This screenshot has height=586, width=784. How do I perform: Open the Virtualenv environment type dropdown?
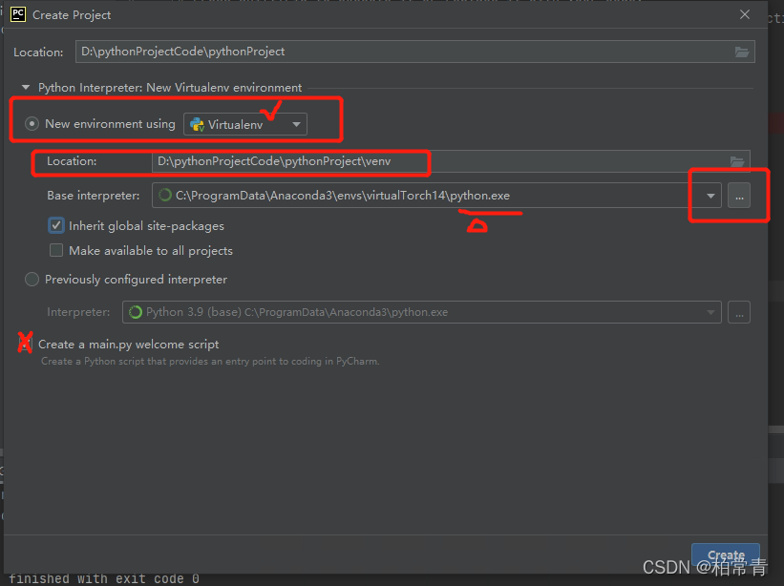pos(245,124)
